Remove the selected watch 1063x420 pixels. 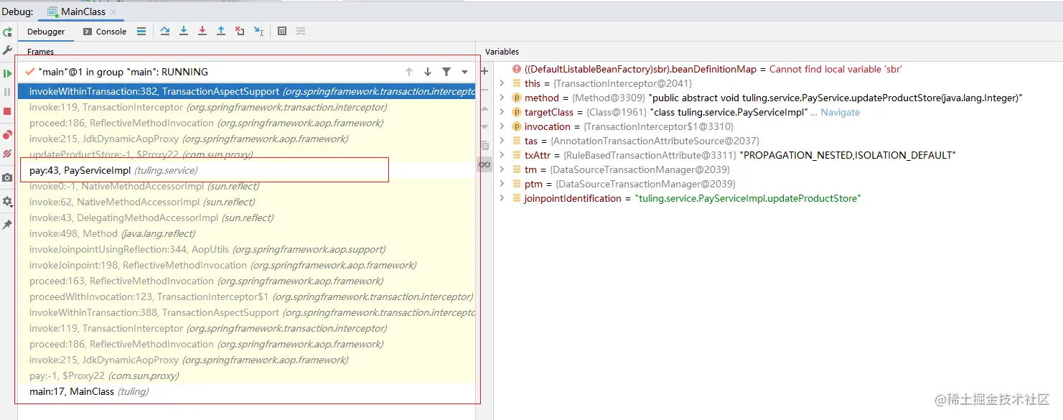click(x=484, y=90)
